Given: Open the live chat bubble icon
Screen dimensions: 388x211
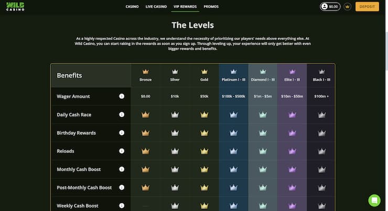Looking at the screenshot, I should (x=374, y=201).
